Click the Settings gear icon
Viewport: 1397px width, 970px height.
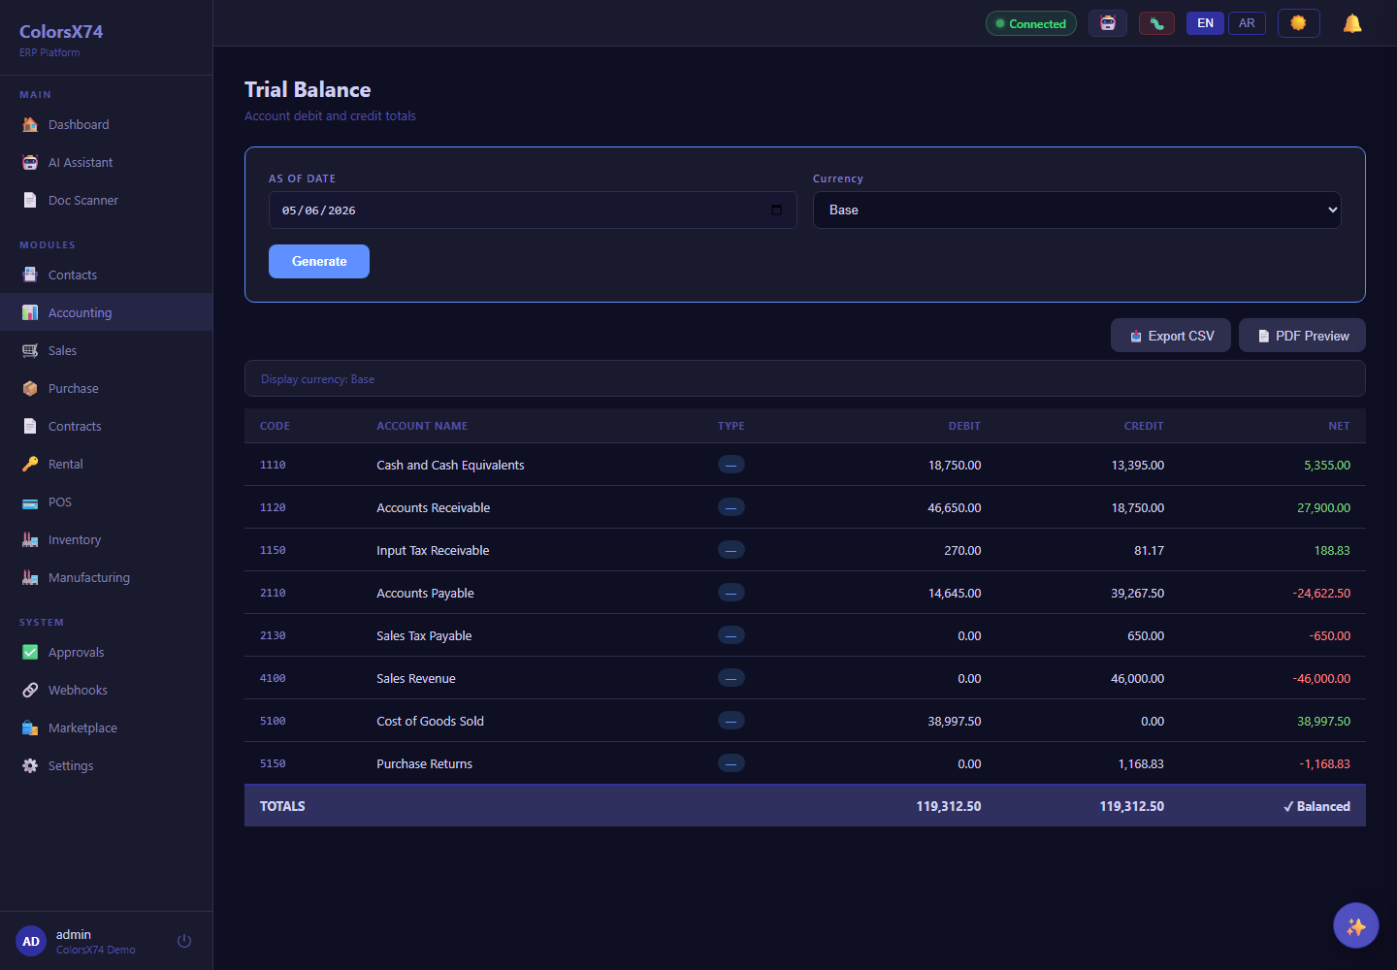coord(30,765)
